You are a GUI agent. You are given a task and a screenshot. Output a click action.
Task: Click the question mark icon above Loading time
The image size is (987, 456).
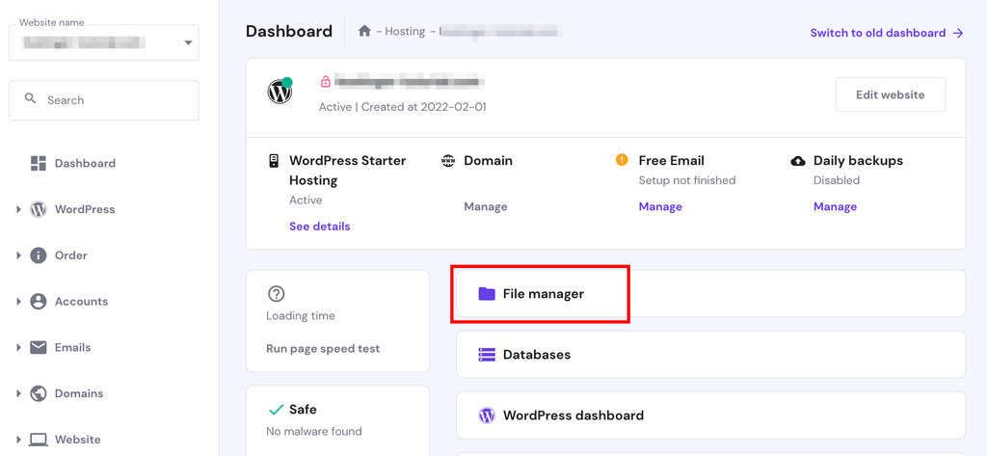[277, 293]
